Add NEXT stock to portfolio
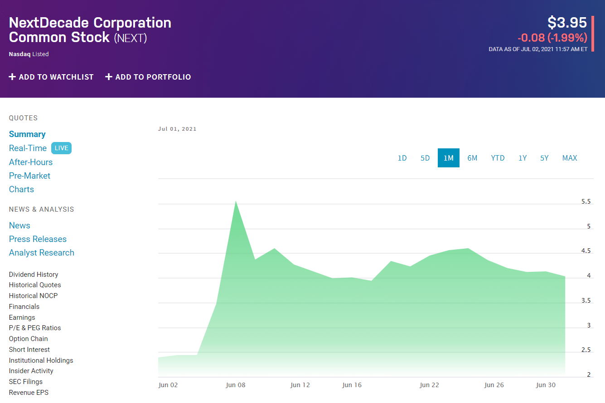This screenshot has height=403, width=605. tap(148, 77)
